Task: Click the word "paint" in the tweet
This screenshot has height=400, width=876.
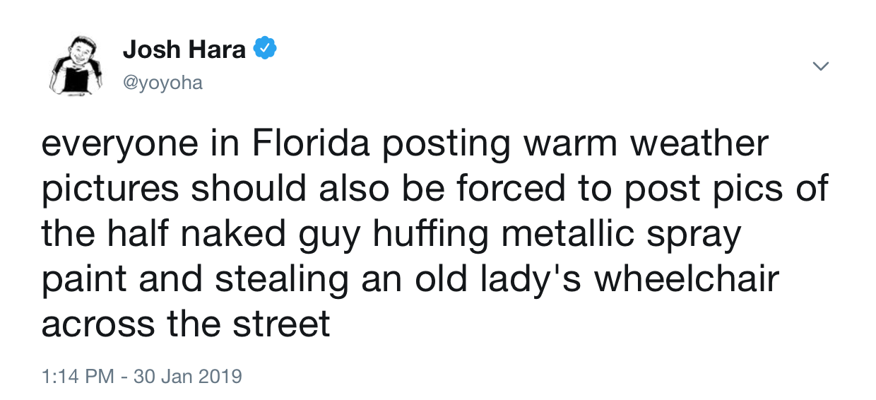Action: click(x=83, y=279)
